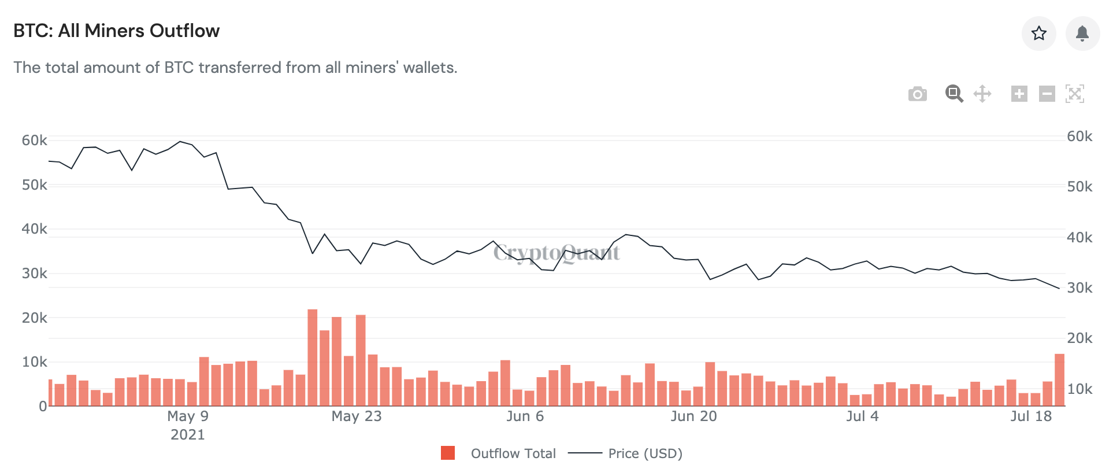Viewport: 1113px width, 465px height.
Task: Click the BTC: All Miners Outflow title
Action: (x=117, y=31)
